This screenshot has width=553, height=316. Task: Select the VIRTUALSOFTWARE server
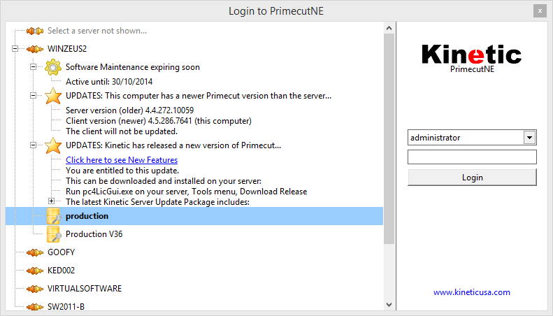pos(85,289)
